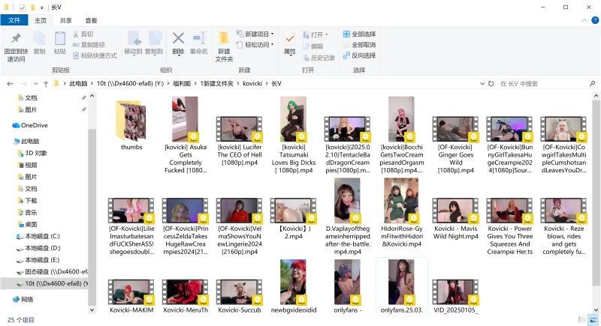This screenshot has width=601, height=326.
Task: Open the File (文件) tab
Action: click(x=14, y=20)
